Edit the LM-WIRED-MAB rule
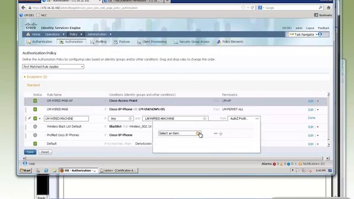354x199 pixels. point(311,109)
